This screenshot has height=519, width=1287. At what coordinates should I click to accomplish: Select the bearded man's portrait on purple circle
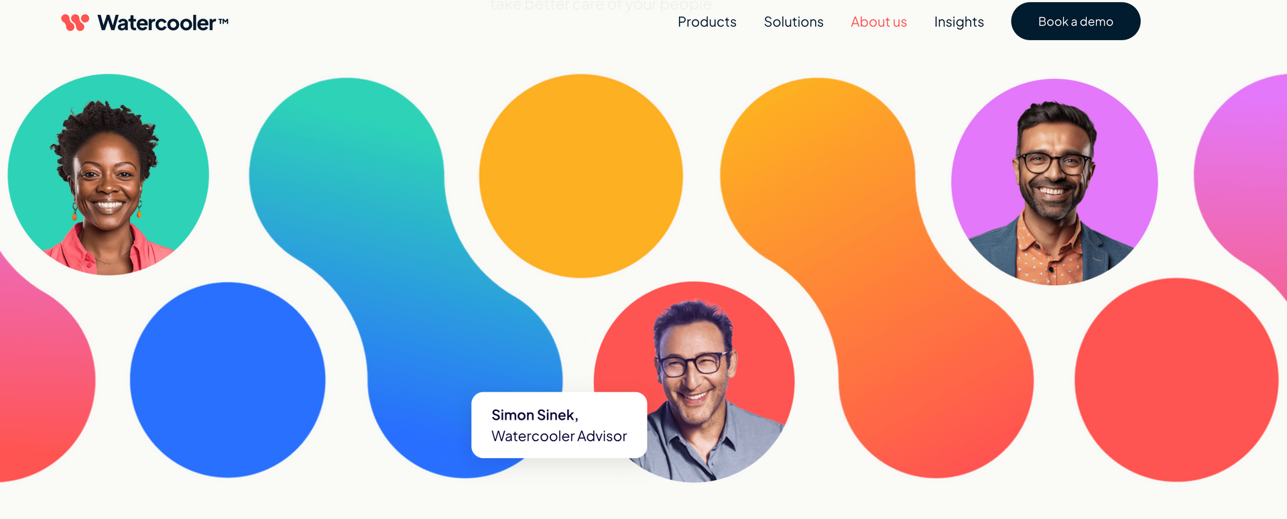(x=1054, y=182)
